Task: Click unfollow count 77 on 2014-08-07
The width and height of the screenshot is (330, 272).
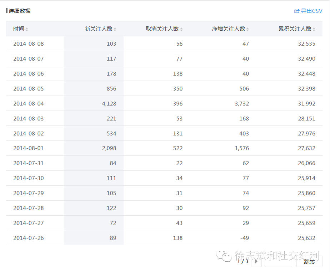Action: point(180,58)
